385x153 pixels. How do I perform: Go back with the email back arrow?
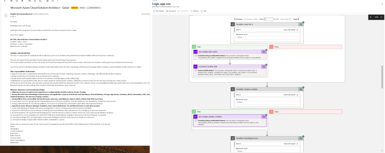[5, 1]
